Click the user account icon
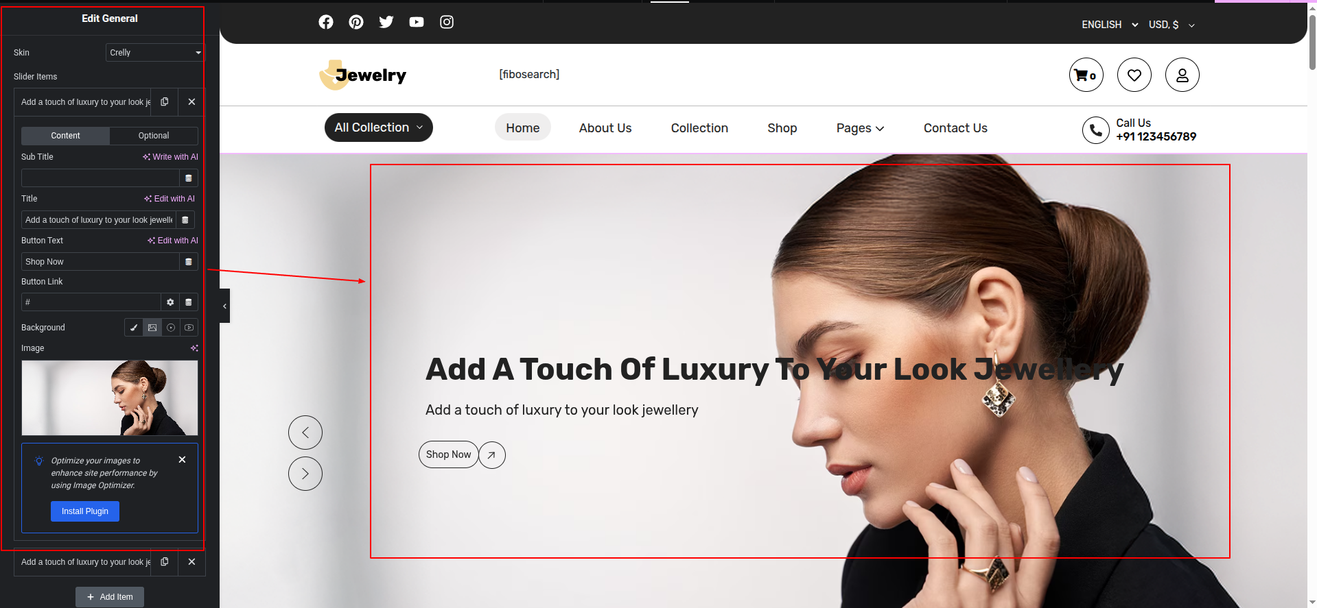The width and height of the screenshot is (1317, 608). tap(1182, 75)
